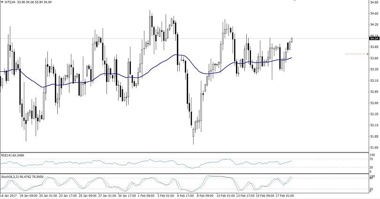380x199 pixels.
Task: Click the 54.85 price axis label
Action: (374, 2)
